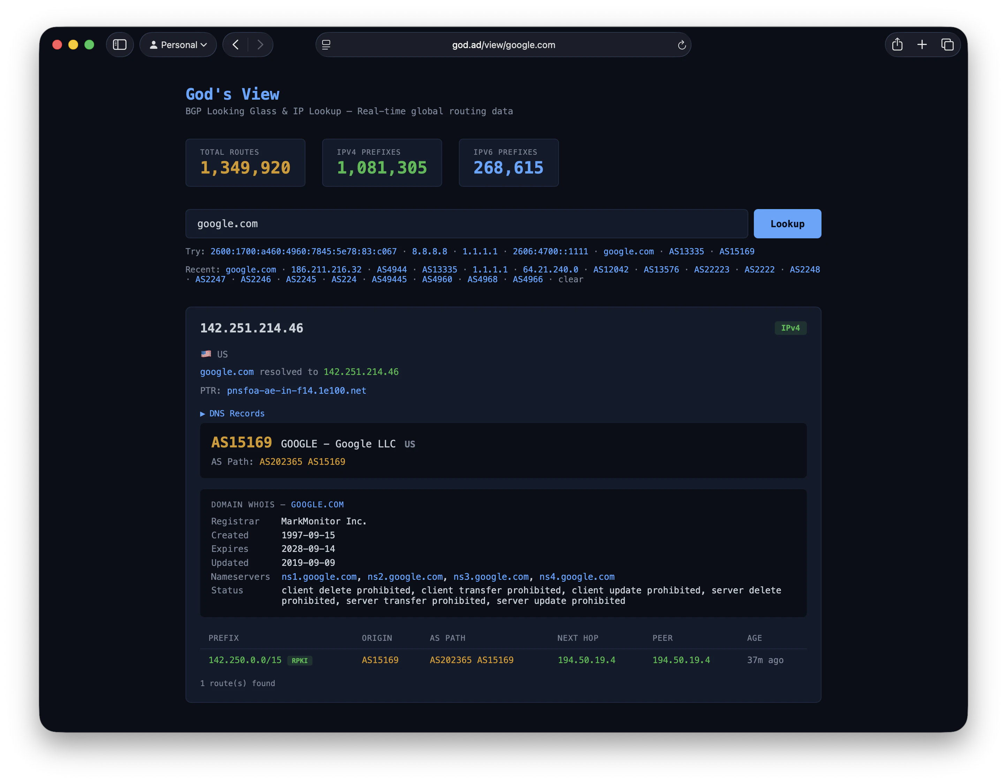
Task: Click the google.com search input field
Action: click(x=466, y=224)
